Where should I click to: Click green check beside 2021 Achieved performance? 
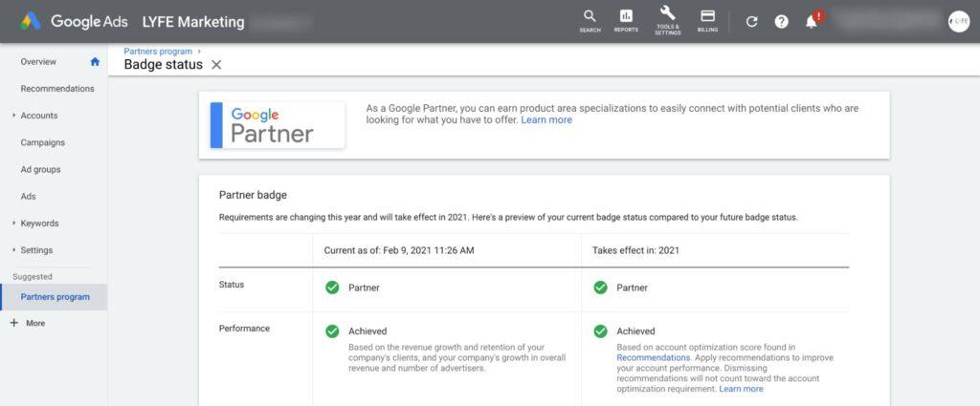(601, 331)
